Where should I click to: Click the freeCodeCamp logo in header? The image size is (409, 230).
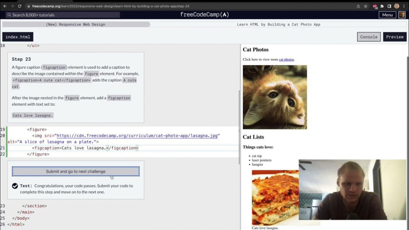[x=204, y=15]
